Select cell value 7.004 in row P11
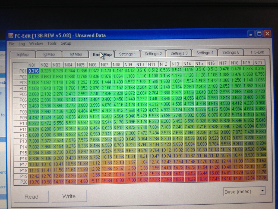278x209 pixels. point(154,127)
